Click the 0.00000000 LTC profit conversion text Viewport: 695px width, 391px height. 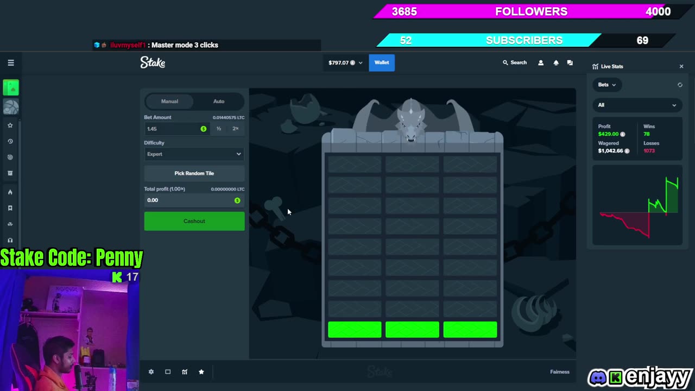tap(228, 189)
